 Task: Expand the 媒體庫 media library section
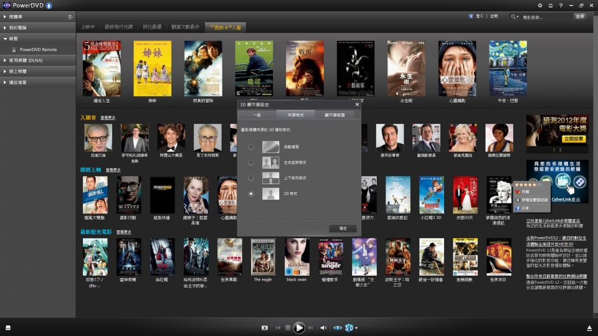click(x=5, y=17)
